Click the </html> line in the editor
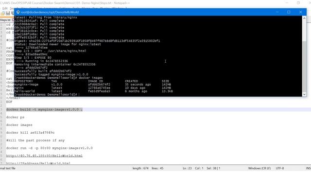 point(13,98)
